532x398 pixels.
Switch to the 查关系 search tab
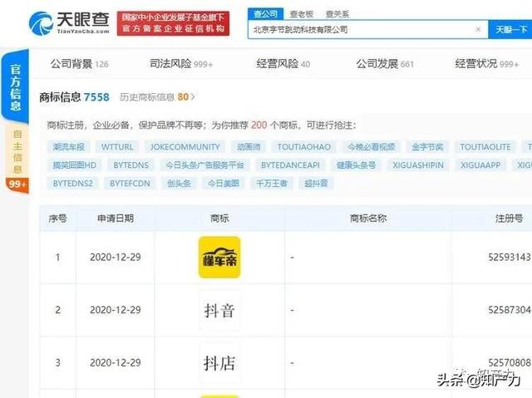[337, 14]
